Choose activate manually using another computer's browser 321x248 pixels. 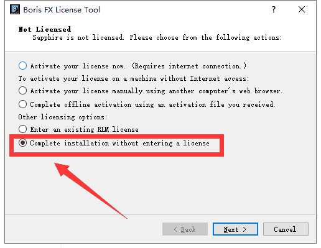[x=22, y=91]
